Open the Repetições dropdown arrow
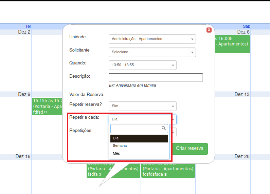The image size is (270, 194). (173, 132)
